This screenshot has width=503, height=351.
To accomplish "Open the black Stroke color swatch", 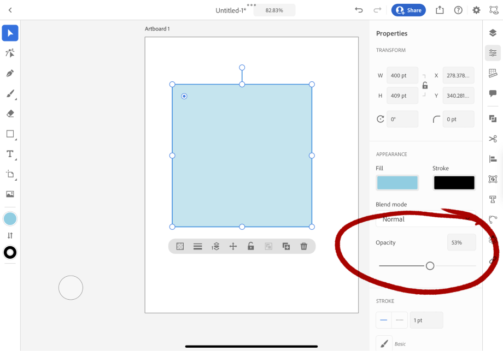I will click(454, 182).
